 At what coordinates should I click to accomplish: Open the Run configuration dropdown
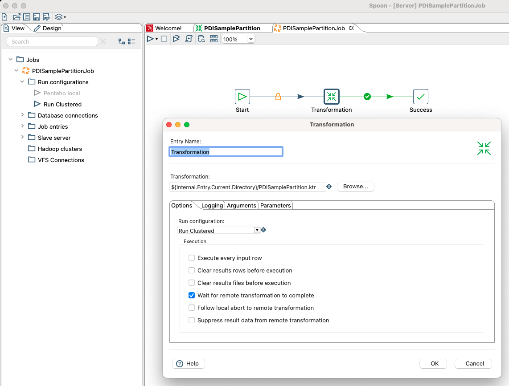(x=257, y=230)
